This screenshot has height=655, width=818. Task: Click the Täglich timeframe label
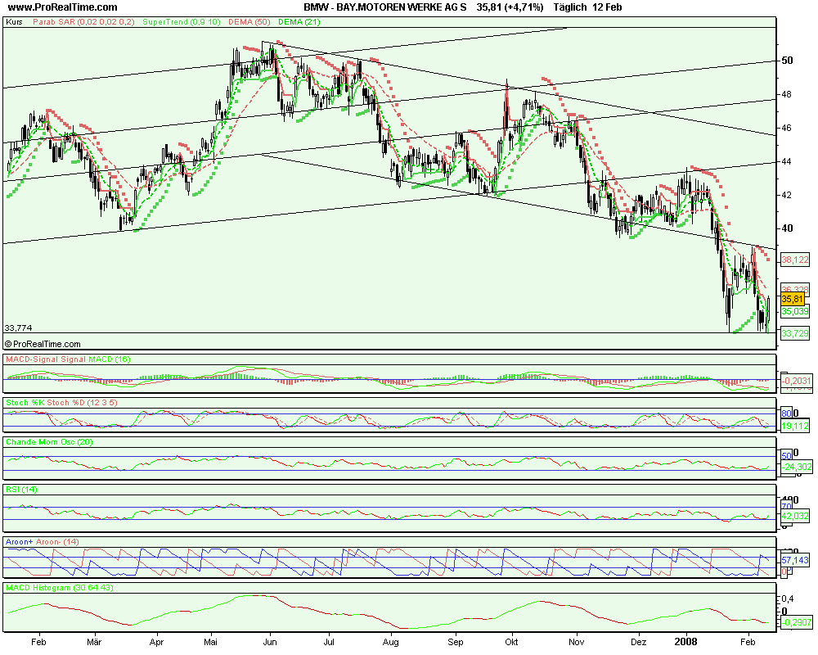[569, 7]
